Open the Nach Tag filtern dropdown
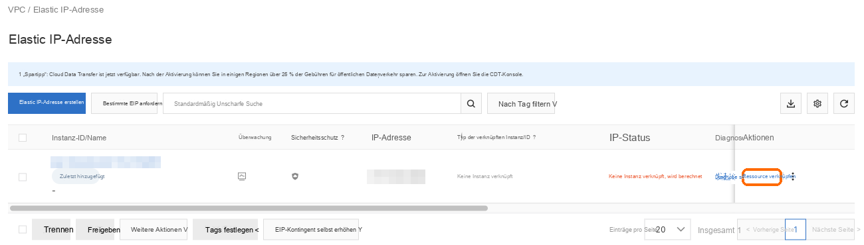The image size is (864, 245). click(x=521, y=104)
